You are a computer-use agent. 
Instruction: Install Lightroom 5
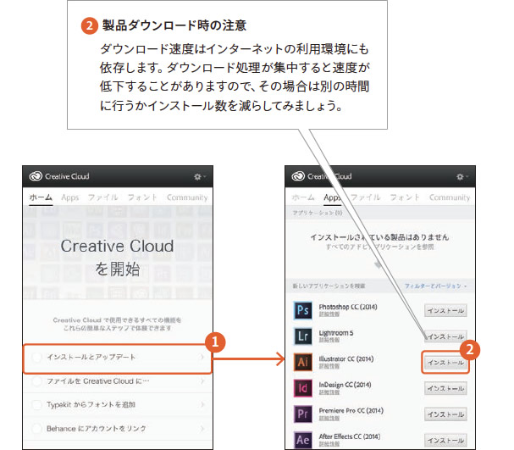point(445,336)
